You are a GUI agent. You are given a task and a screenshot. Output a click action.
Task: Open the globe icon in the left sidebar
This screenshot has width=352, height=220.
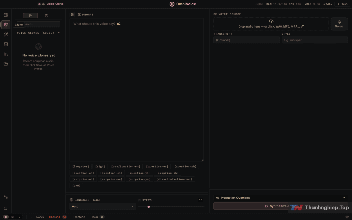[x=6, y=15]
